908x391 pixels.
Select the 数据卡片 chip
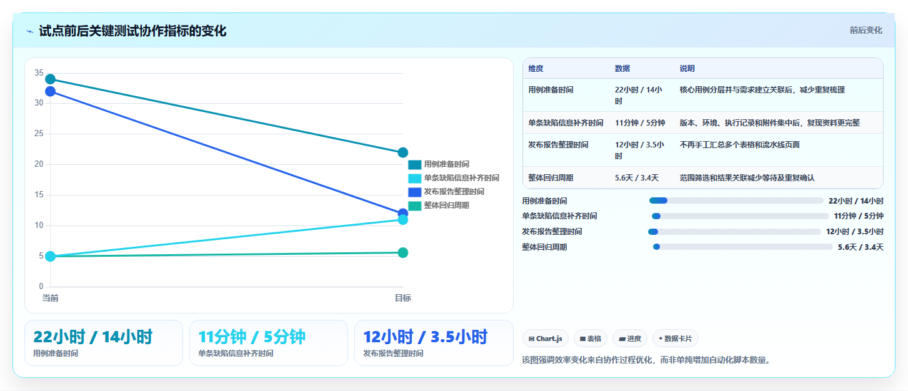tap(676, 339)
